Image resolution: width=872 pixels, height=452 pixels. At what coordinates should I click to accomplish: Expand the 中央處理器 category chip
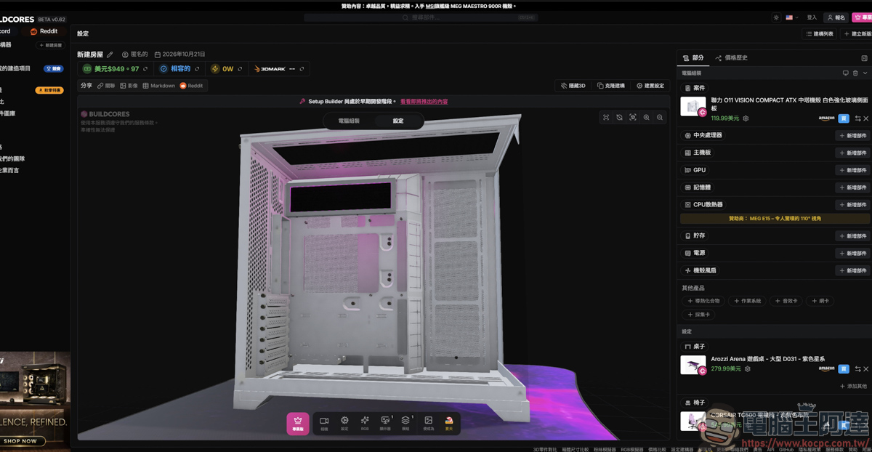pos(703,135)
